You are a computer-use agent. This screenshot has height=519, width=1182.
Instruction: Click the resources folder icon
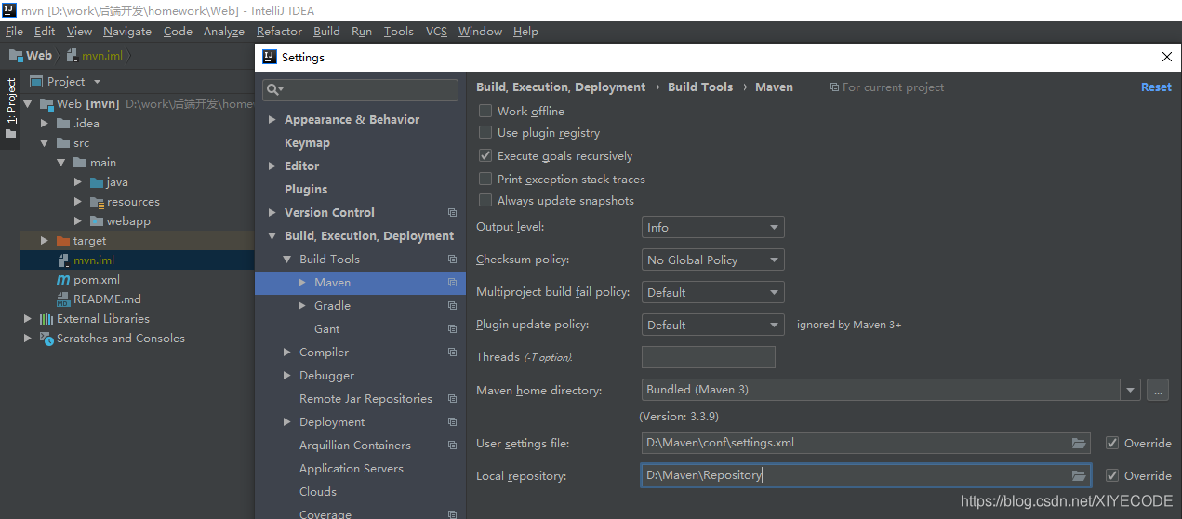[x=97, y=202]
